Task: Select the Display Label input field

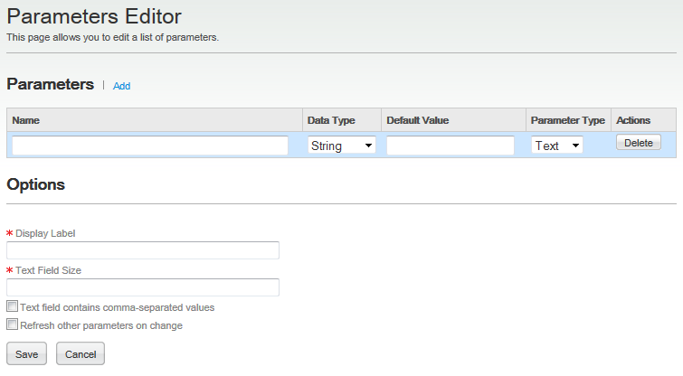Action: point(143,250)
